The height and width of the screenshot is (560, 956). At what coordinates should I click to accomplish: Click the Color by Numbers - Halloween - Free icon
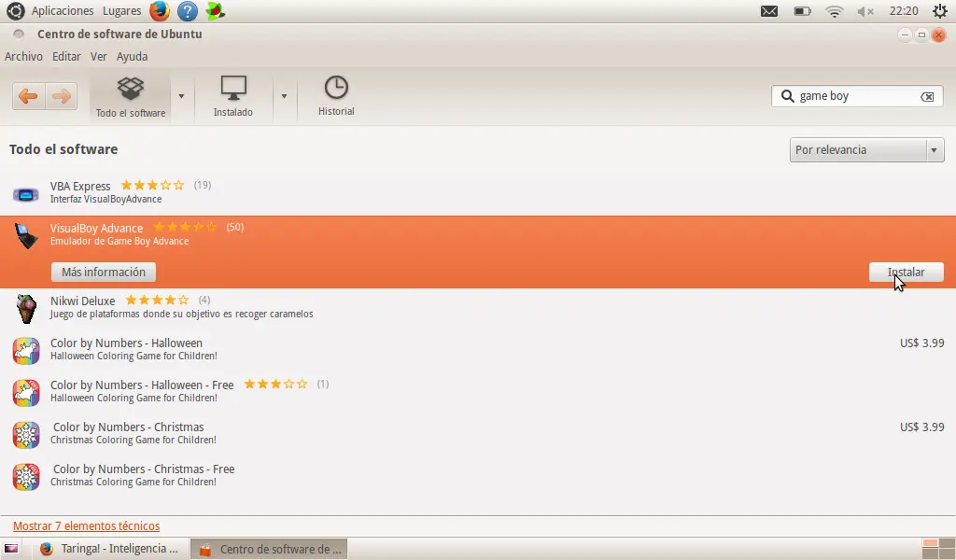pos(26,393)
